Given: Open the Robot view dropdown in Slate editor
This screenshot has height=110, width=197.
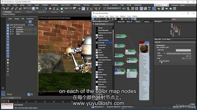Looking at the screenshot, I should 183,19.
